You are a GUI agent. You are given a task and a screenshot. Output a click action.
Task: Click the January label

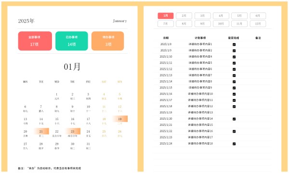[x=120, y=21]
